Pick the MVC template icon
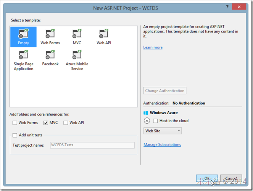This screenshot has width=253, height=191. click(77, 37)
